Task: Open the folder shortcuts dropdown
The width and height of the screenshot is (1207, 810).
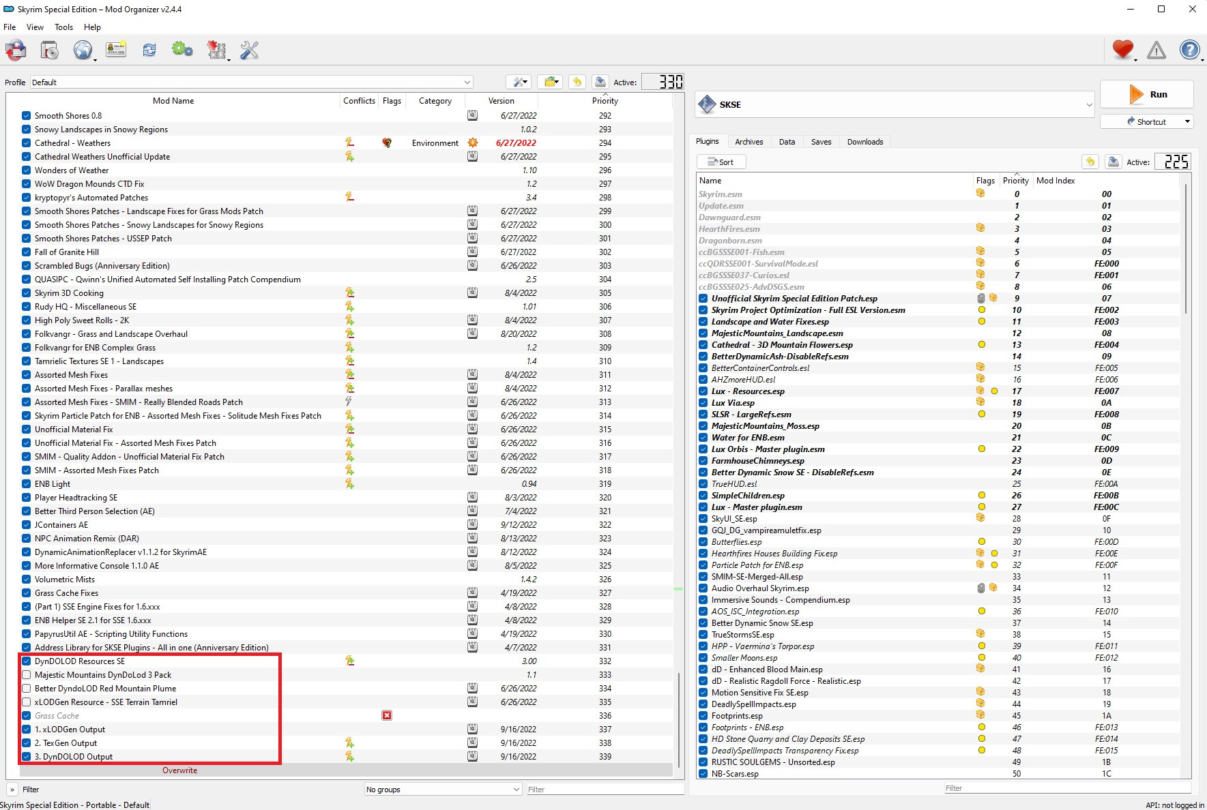Action: (x=550, y=82)
